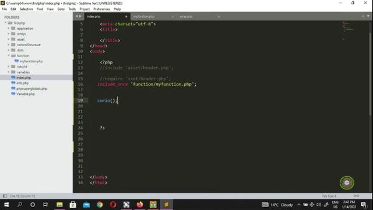
Task: Click the Variable.php file icon
Action: (x=13, y=94)
